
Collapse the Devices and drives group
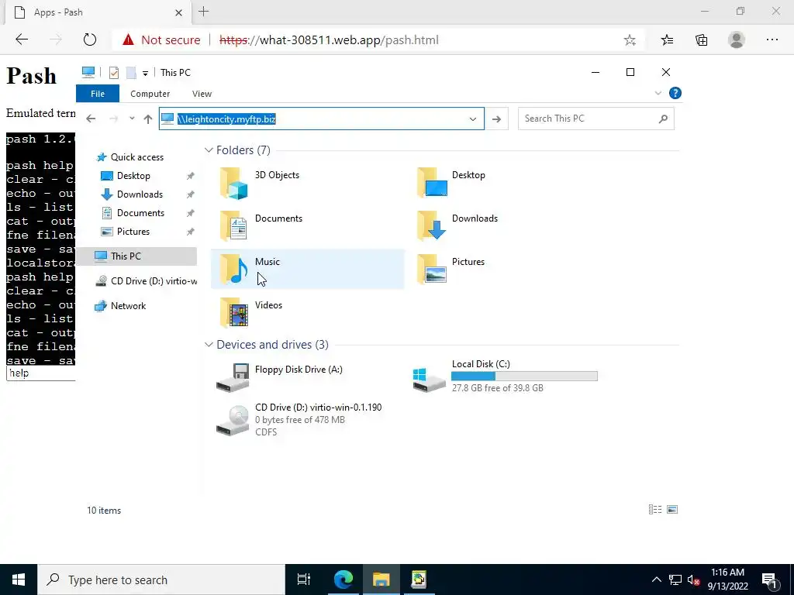[x=208, y=345]
